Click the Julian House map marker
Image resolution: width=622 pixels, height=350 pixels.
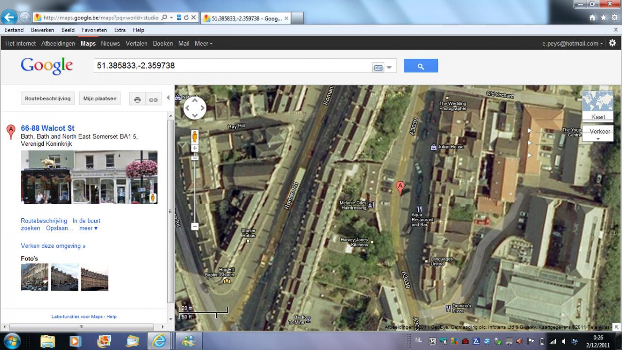pyautogui.click(x=433, y=147)
